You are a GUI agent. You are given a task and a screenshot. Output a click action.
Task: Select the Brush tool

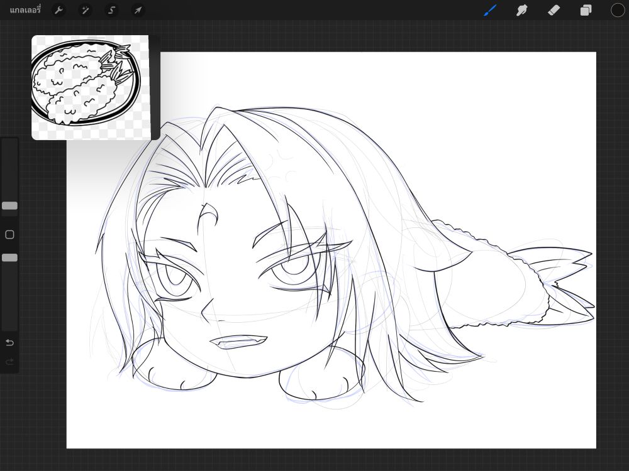(x=490, y=10)
